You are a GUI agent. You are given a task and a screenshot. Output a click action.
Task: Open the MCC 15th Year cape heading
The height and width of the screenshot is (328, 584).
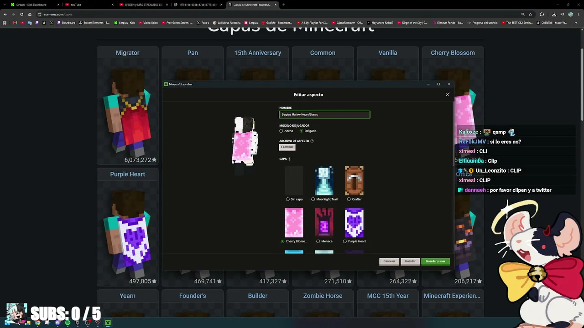(x=388, y=296)
